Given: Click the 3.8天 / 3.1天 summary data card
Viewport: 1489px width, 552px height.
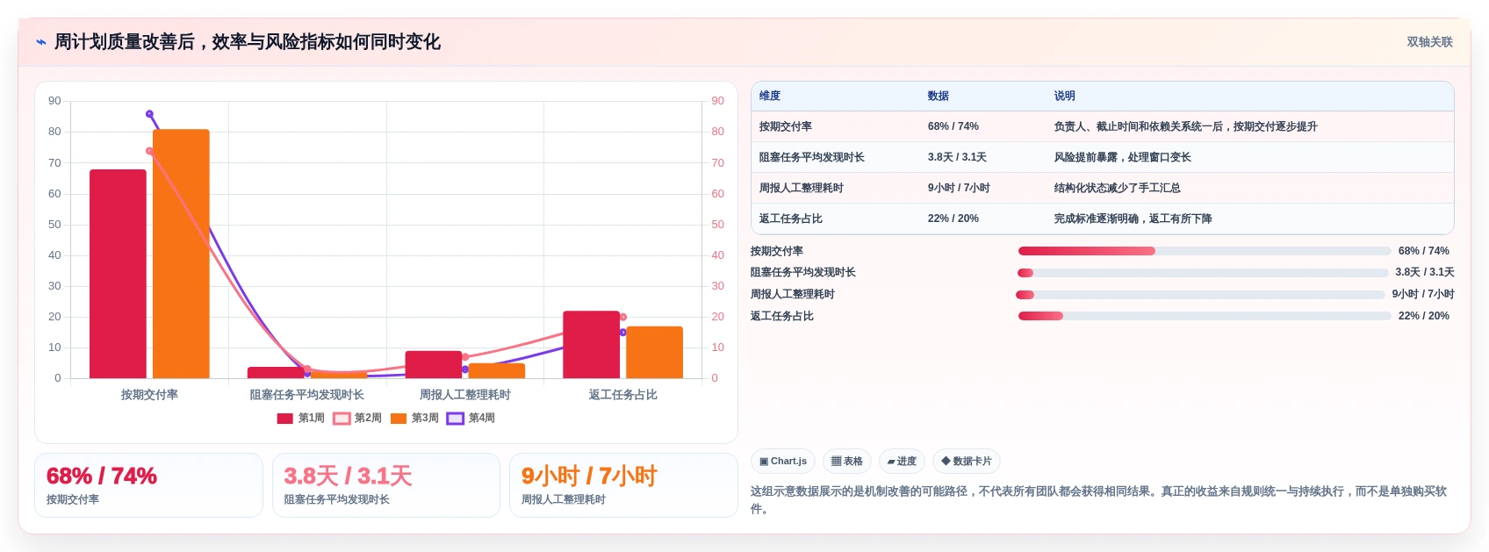Looking at the screenshot, I should (386, 485).
